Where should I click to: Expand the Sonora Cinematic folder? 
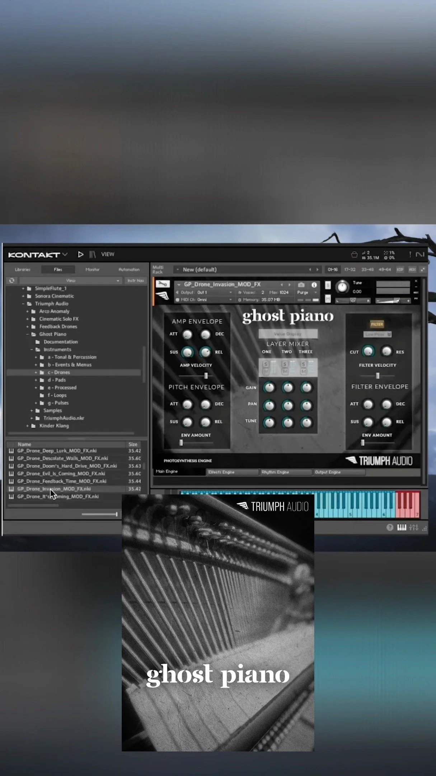click(x=23, y=296)
